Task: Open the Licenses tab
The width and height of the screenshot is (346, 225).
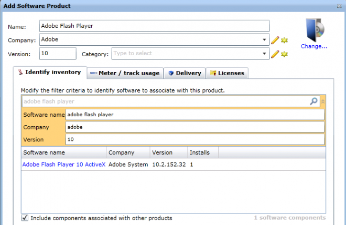Action: click(x=228, y=73)
